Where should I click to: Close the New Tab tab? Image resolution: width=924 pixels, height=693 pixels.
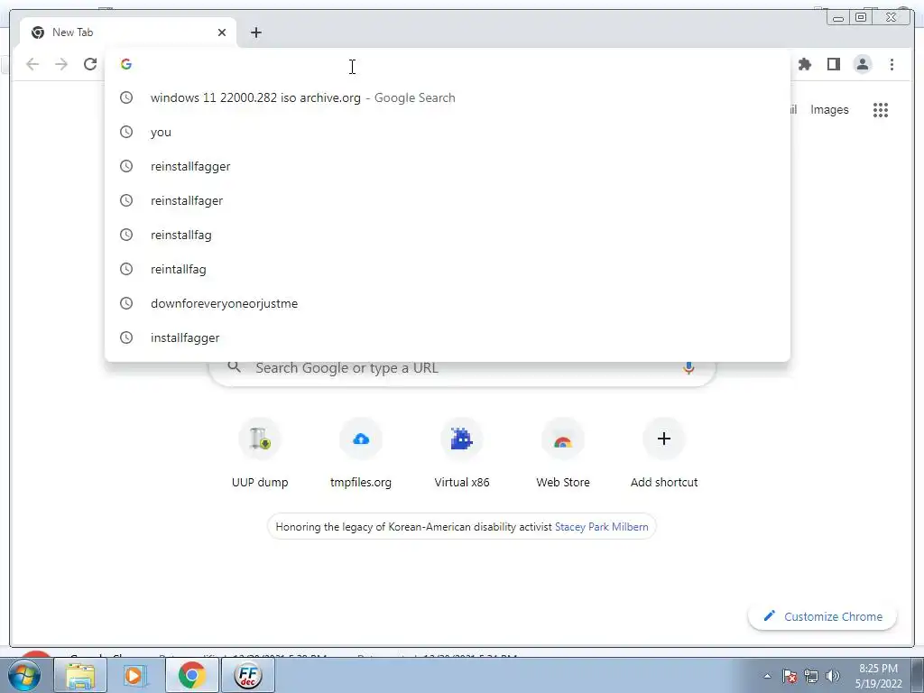pyautogui.click(x=222, y=32)
